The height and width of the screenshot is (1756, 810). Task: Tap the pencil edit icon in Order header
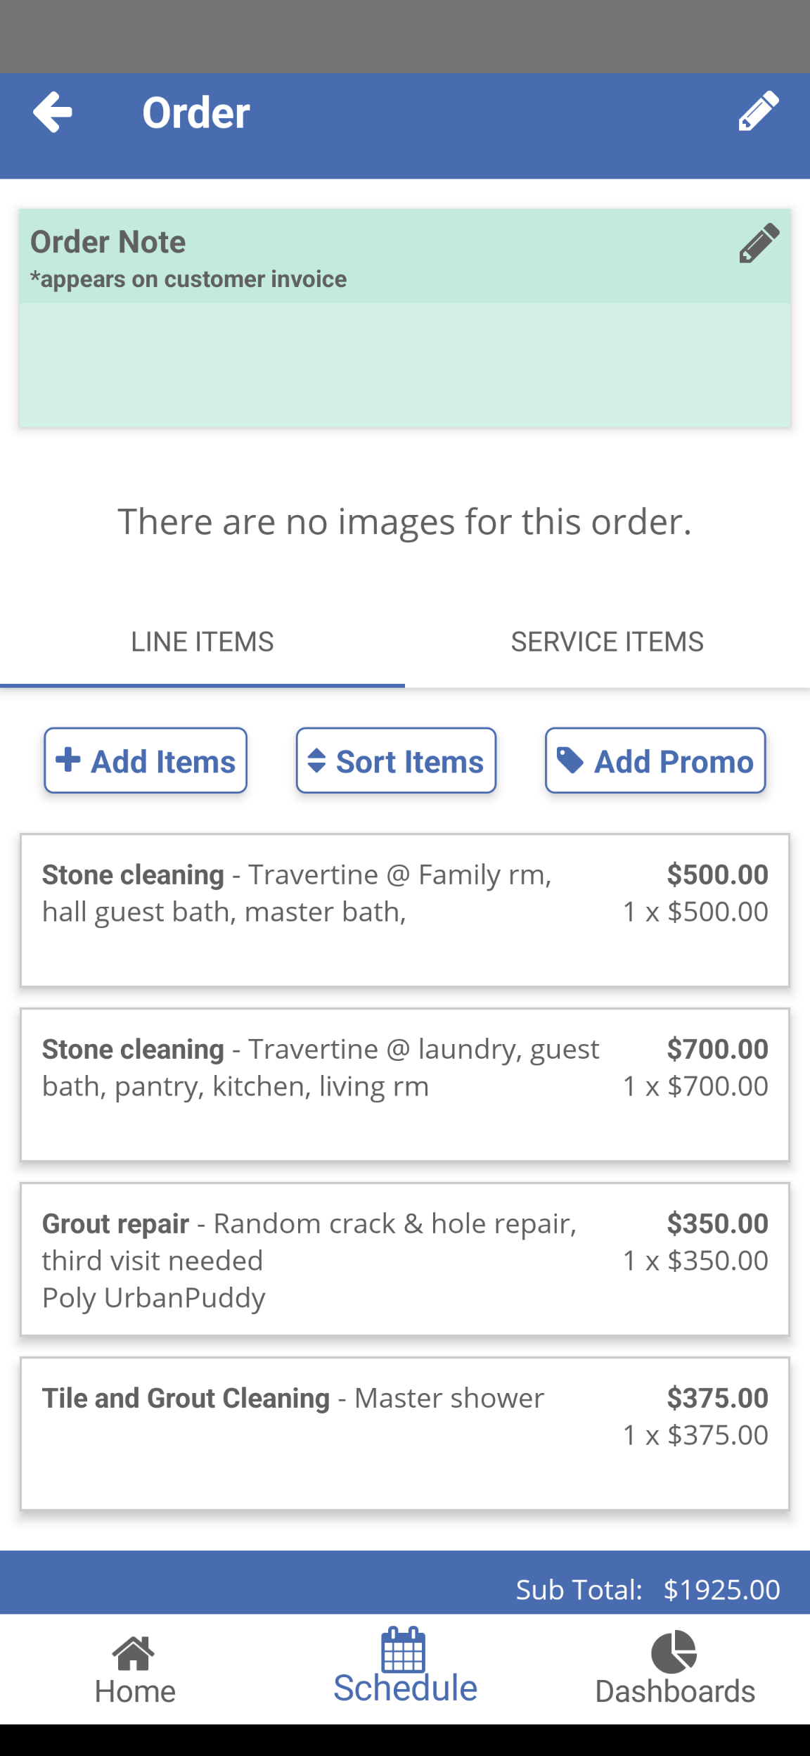pyautogui.click(x=759, y=111)
